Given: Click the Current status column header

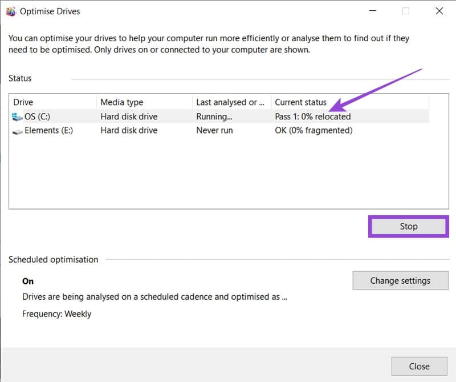Looking at the screenshot, I should (300, 102).
